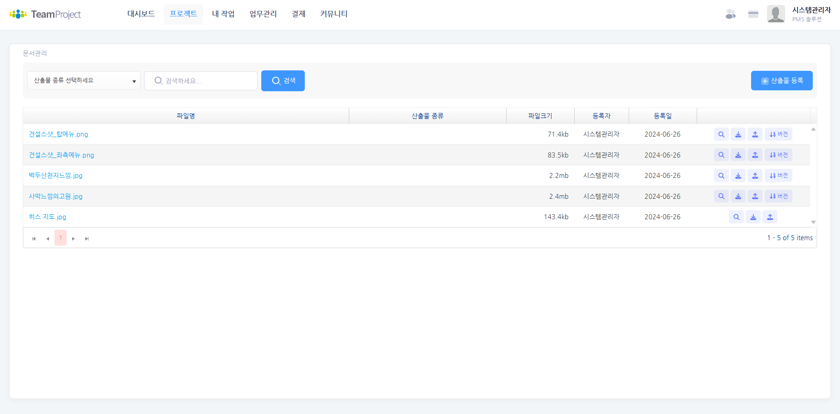840x414 pixels.
Task: Download the 사막느낌의고원.jpg file
Action: pos(738,197)
